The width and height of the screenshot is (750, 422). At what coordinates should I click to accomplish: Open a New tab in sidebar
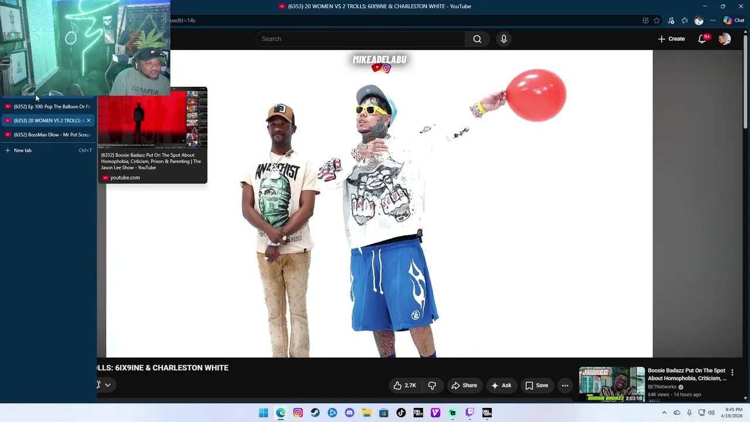point(48,151)
